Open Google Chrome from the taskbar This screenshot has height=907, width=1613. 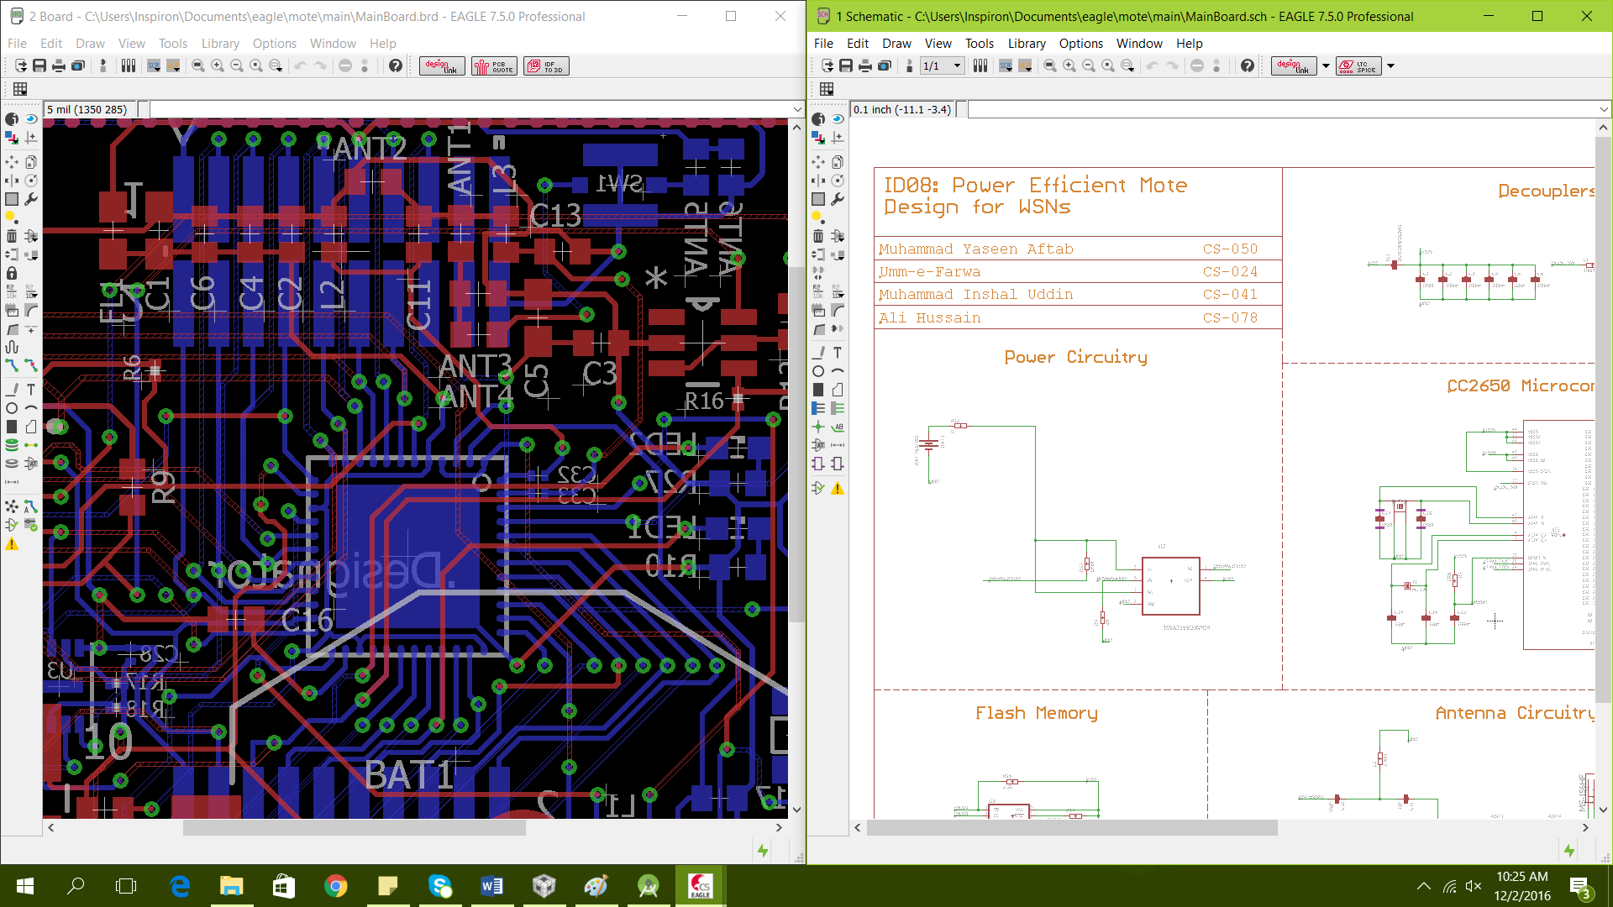[x=335, y=886]
